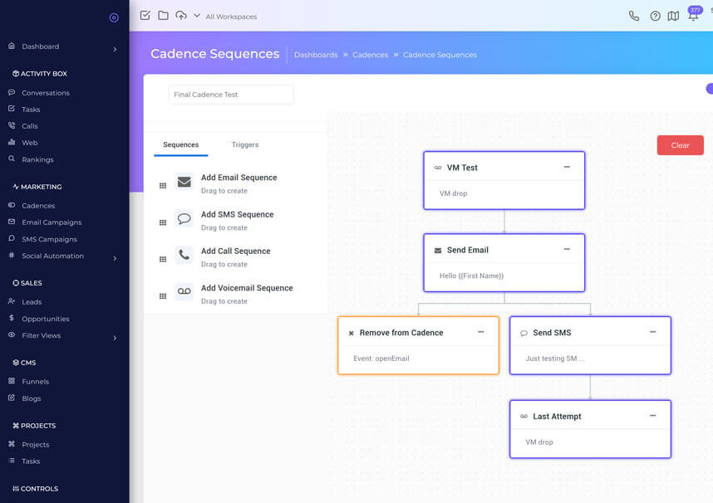Image resolution: width=713 pixels, height=503 pixels.
Task: Open the VM Test node options menu
Action: 567,167
